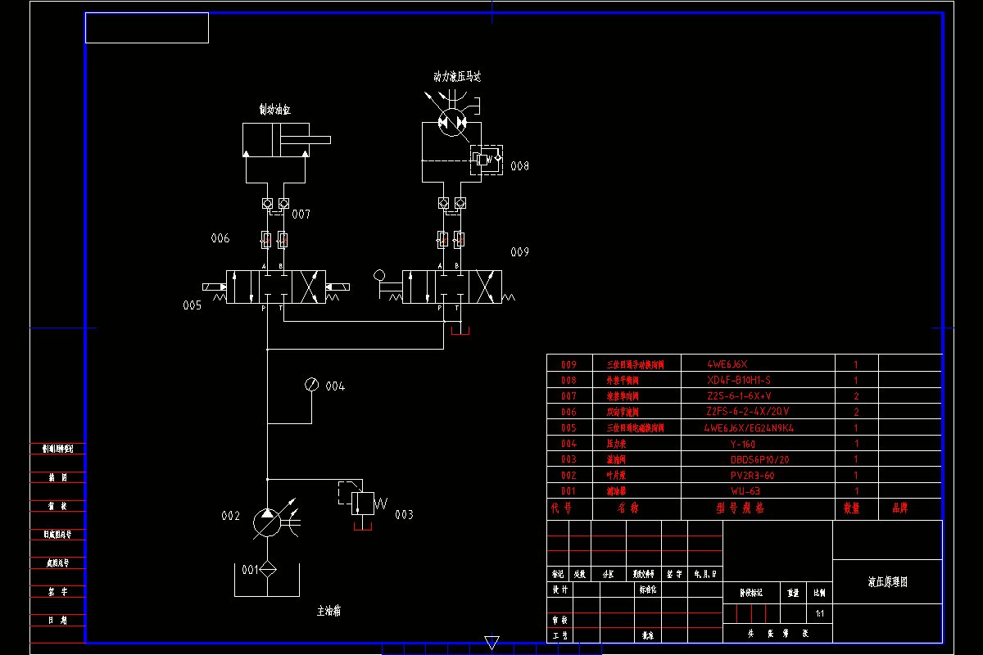Click the callout number 008 in the schematic
This screenshot has width=983, height=655.
point(520,166)
